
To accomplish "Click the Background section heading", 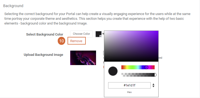I will (13, 6).
